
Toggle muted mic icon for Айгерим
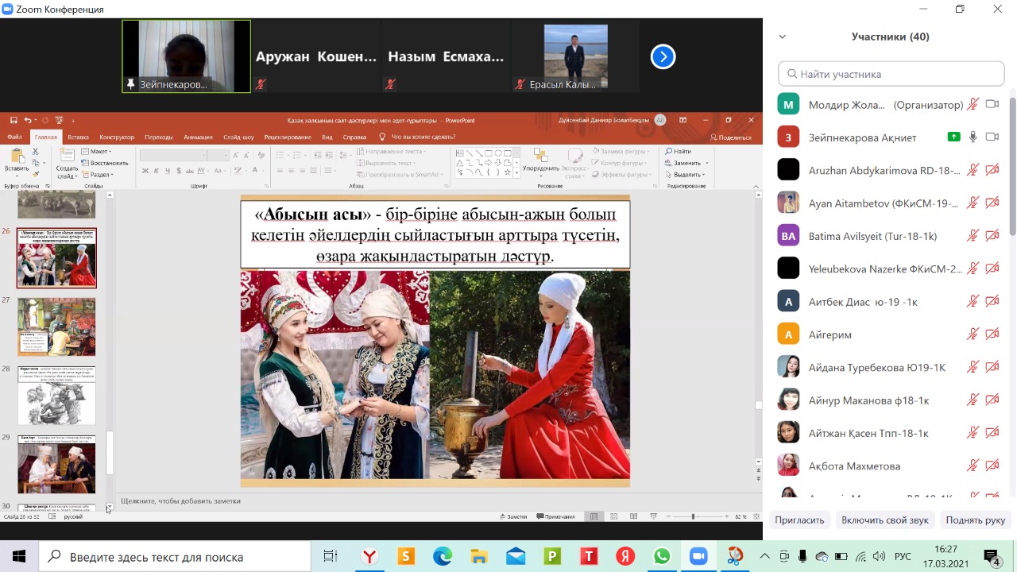point(973,334)
